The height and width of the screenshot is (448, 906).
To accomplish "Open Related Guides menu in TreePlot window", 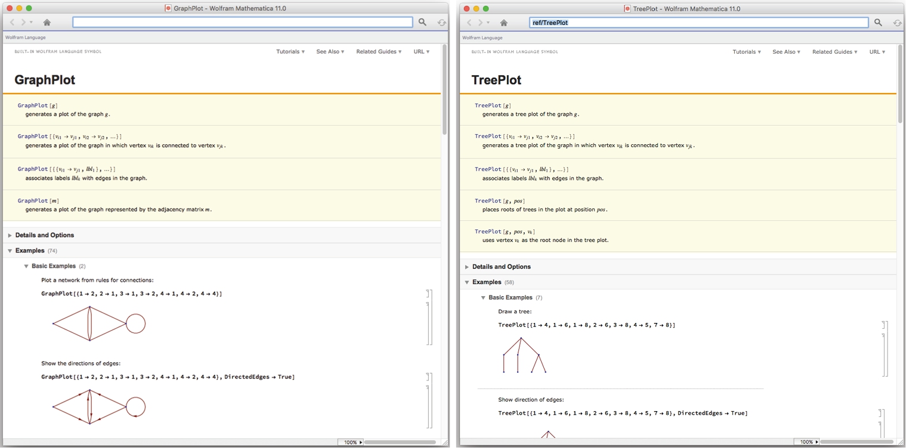I will [835, 52].
